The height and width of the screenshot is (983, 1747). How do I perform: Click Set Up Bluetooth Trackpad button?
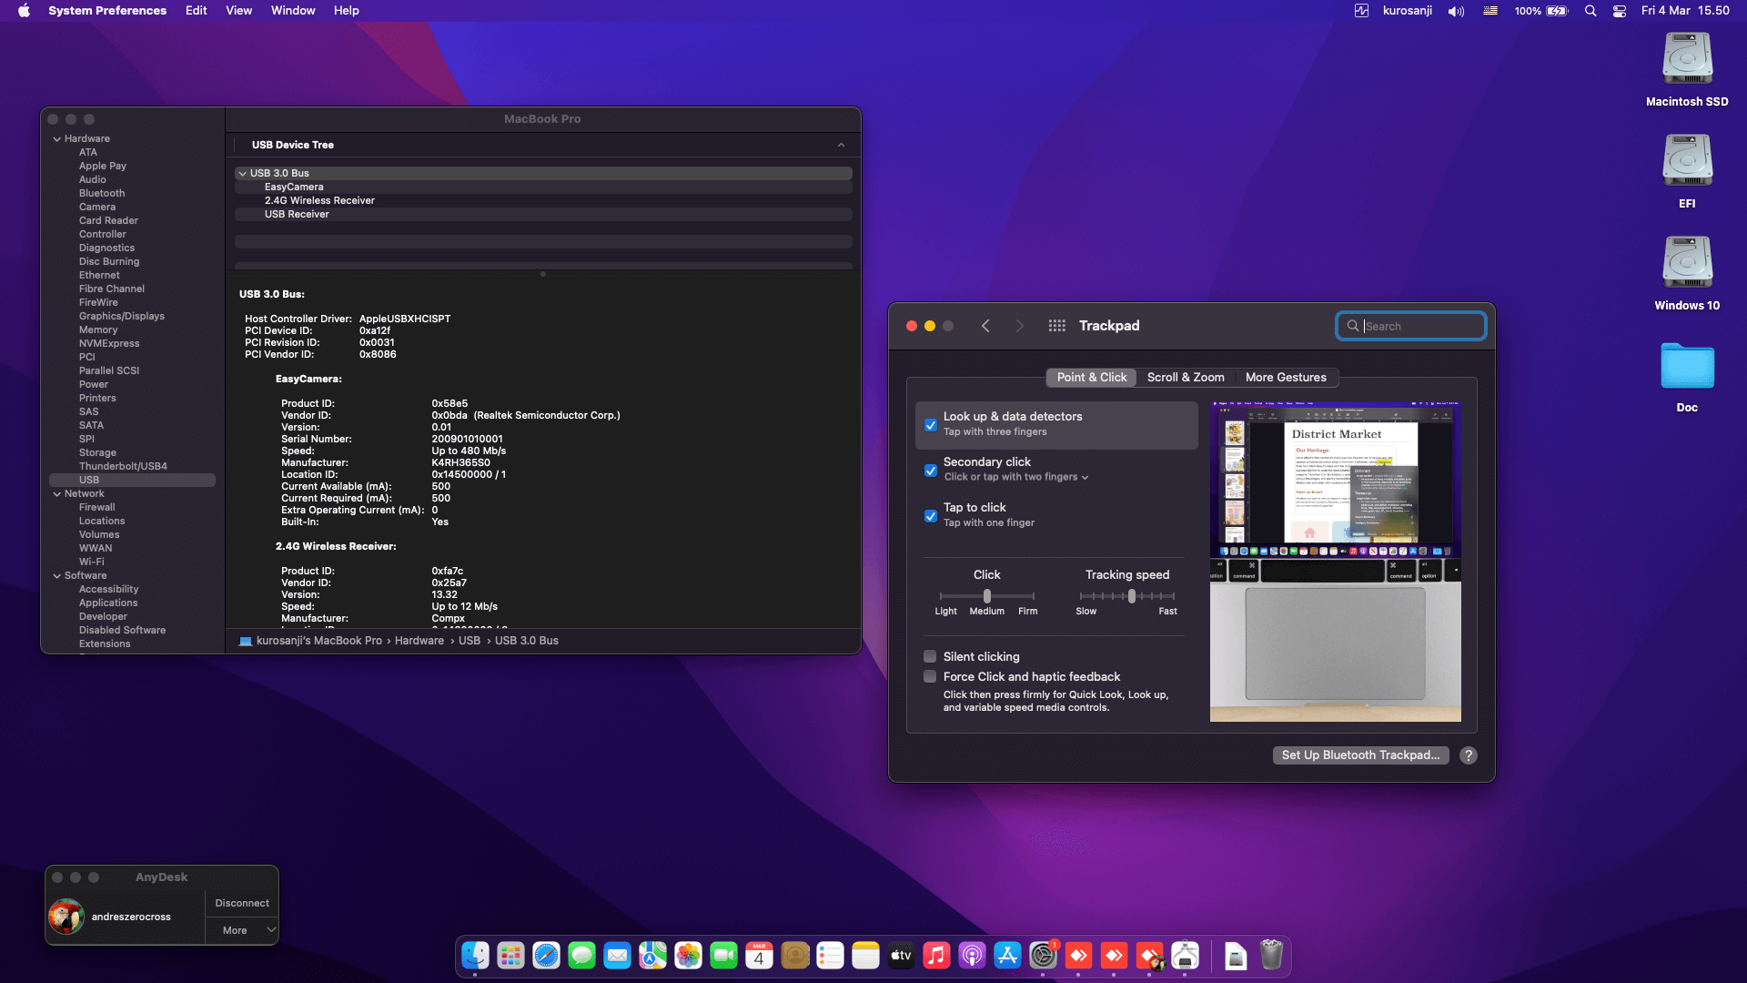tap(1360, 755)
